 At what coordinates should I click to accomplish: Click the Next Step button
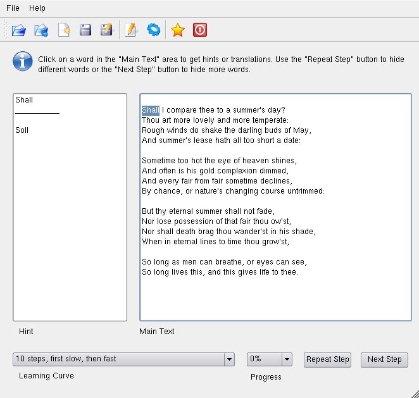click(384, 360)
